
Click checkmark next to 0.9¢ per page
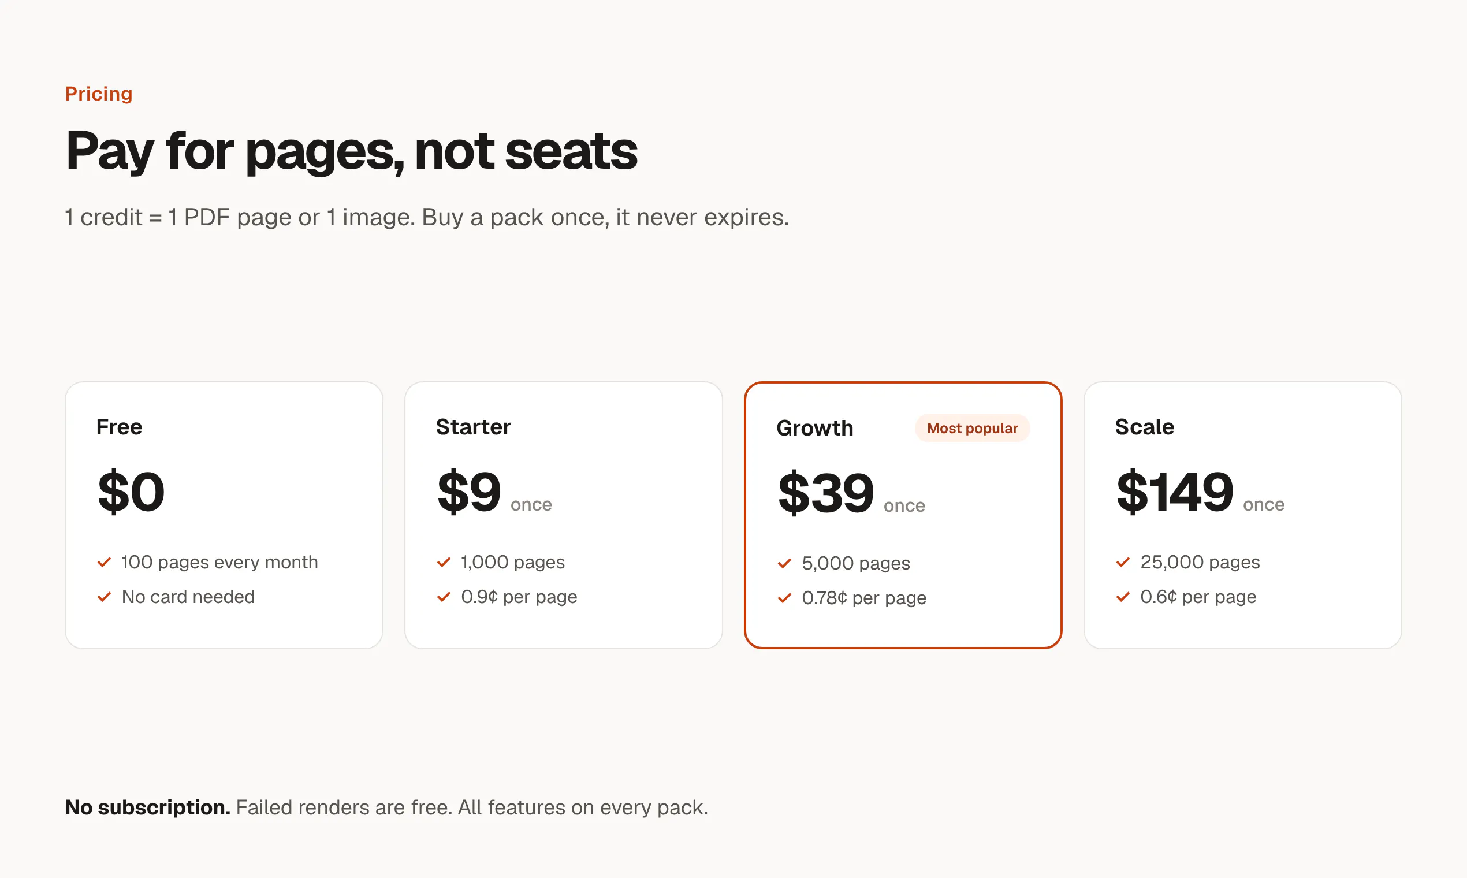pos(444,596)
